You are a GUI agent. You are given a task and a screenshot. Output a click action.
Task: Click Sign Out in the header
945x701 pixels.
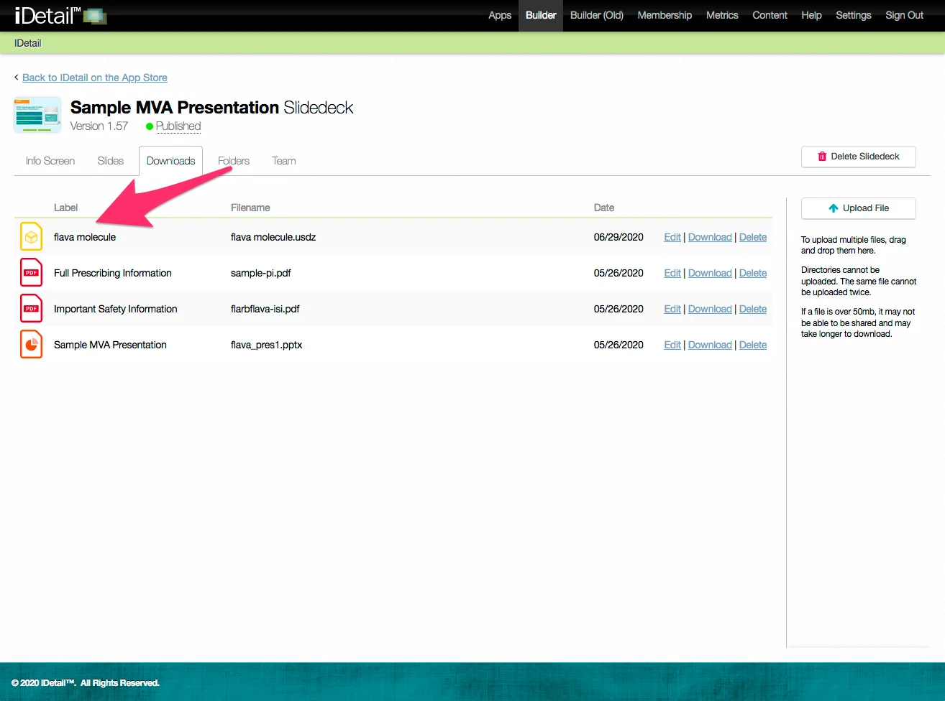pyautogui.click(x=904, y=15)
